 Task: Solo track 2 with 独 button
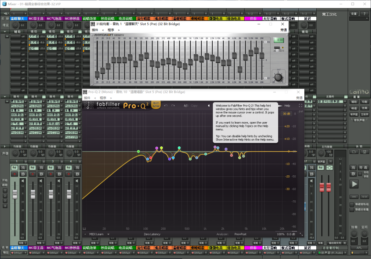coord(41,167)
